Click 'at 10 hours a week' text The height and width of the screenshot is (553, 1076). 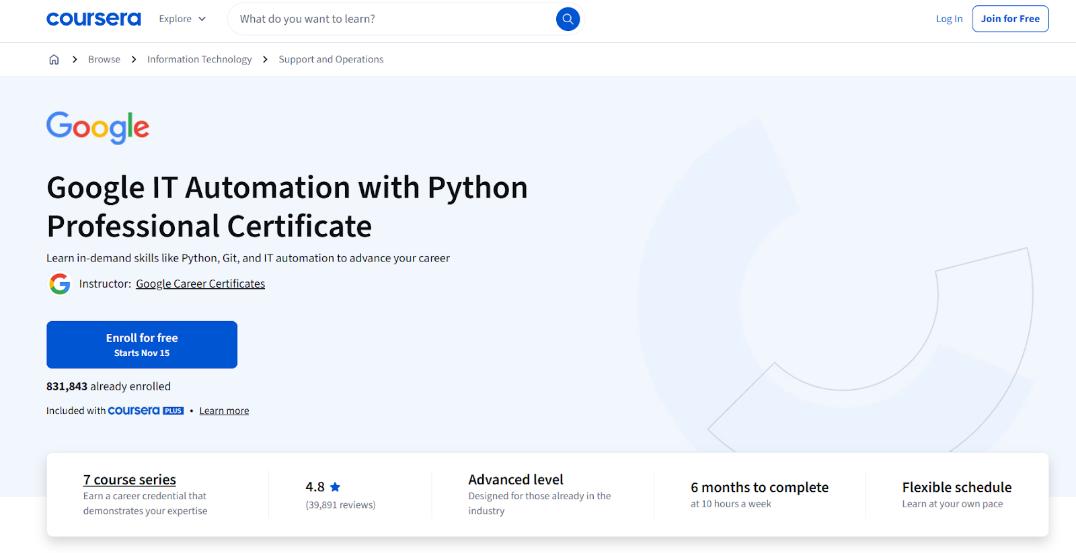731,504
